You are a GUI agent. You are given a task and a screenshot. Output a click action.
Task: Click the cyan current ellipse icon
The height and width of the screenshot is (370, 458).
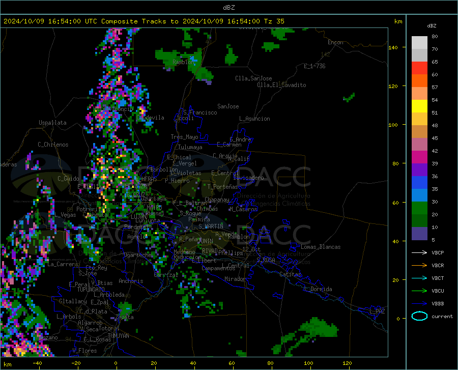point(419,316)
